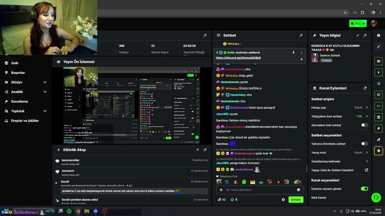The image size is (385, 216).
Task: Click the chat panel scrollbar
Action: pos(306,169)
